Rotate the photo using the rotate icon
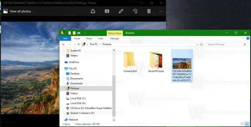The height and width of the screenshot is (127, 251). pyautogui.click(x=135, y=11)
